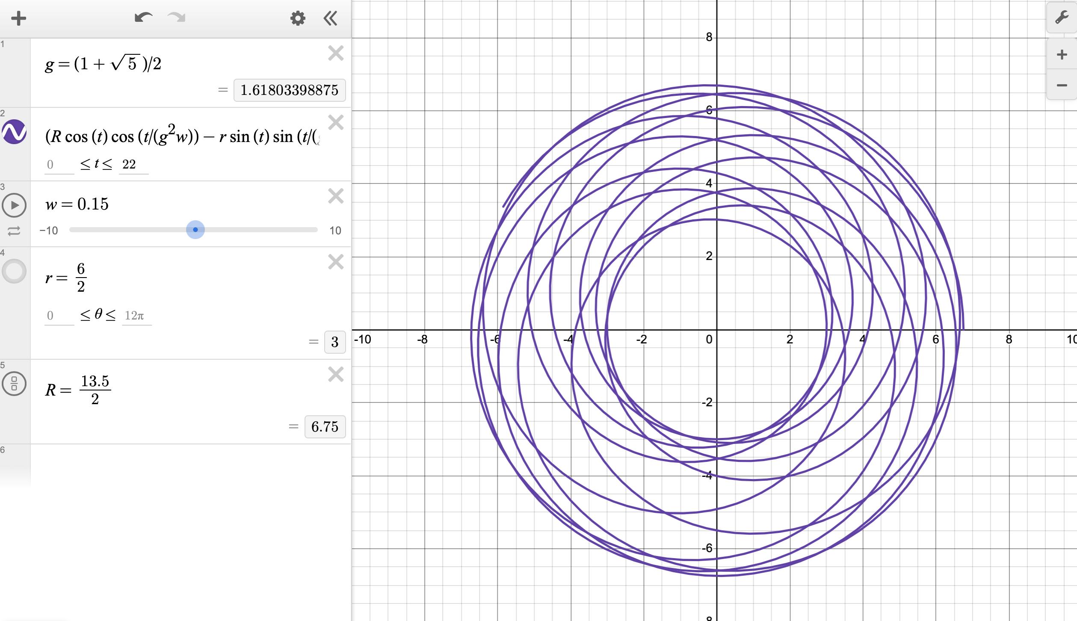Collapse the expression list with the double chevron
1077x621 pixels.
[330, 18]
